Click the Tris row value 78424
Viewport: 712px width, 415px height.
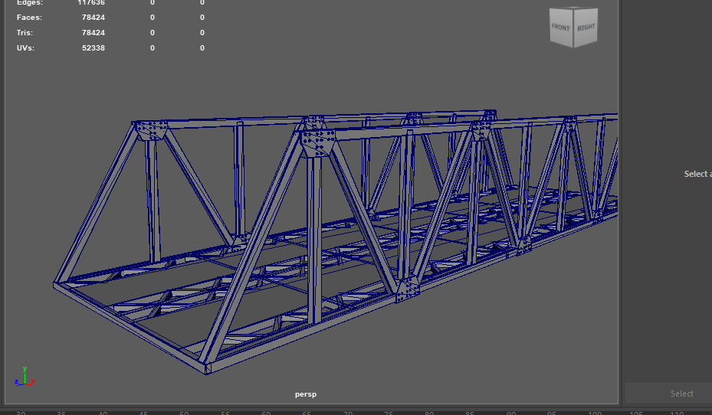(x=94, y=33)
